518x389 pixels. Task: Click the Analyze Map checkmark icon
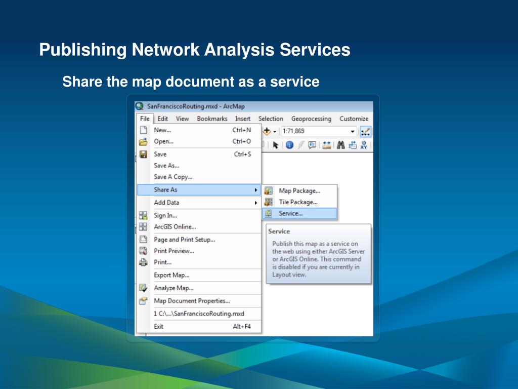pyautogui.click(x=143, y=288)
